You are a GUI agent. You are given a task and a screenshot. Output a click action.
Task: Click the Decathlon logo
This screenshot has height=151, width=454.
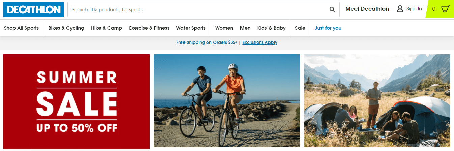[34, 10]
